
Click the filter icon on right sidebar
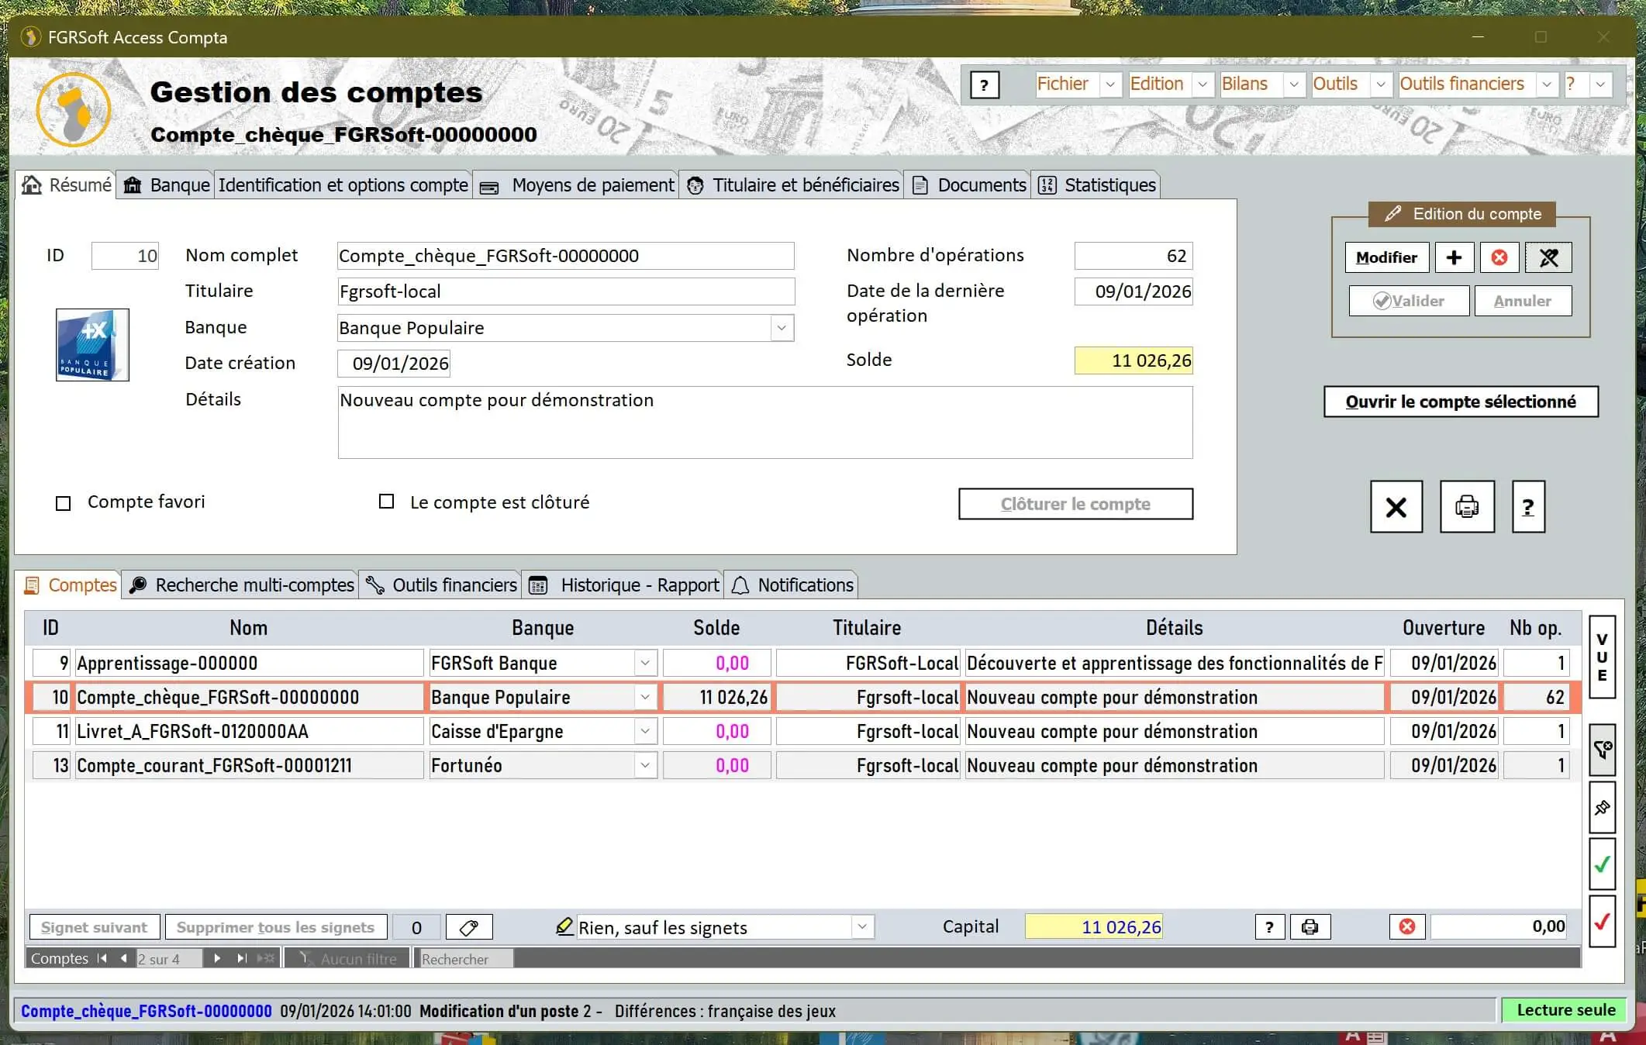1602,750
